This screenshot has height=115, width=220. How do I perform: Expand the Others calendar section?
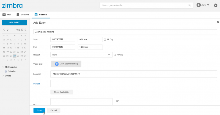(3, 76)
